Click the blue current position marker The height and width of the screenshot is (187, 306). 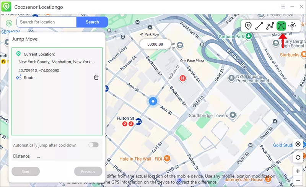click(x=153, y=101)
